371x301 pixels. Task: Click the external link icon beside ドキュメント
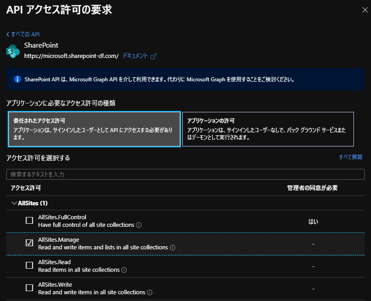[153, 56]
